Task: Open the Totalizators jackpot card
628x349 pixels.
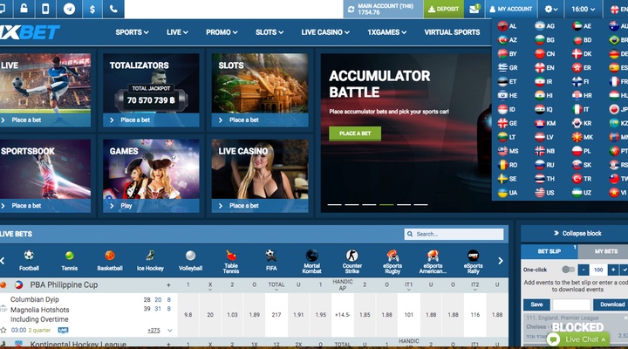Action: click(x=151, y=90)
